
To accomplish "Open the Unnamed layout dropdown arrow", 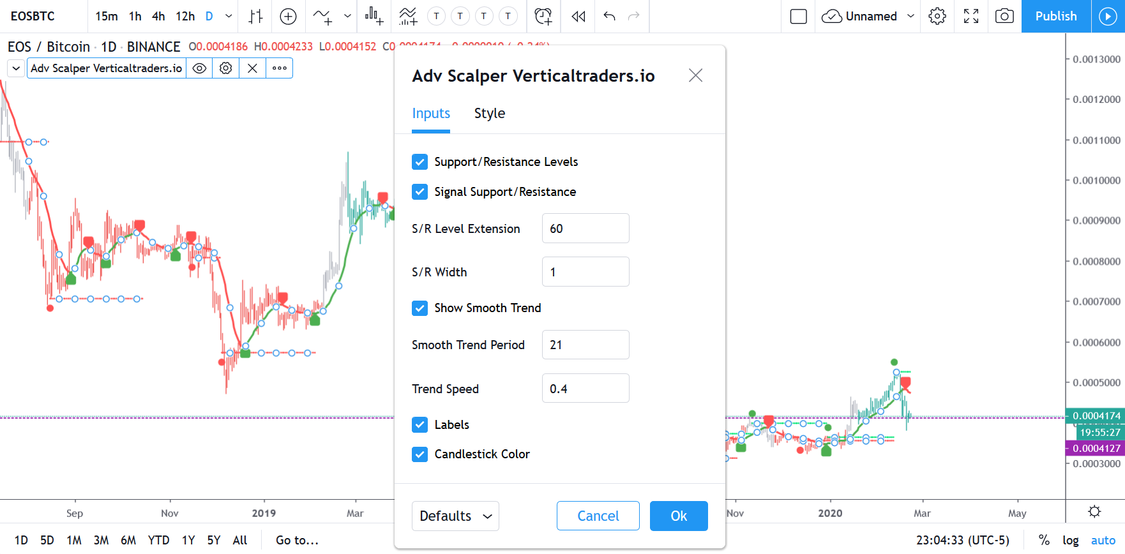I will tap(910, 17).
